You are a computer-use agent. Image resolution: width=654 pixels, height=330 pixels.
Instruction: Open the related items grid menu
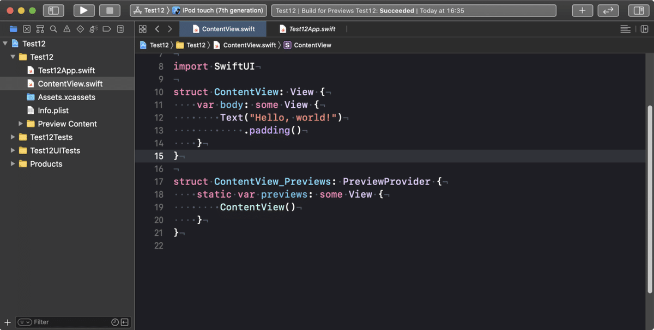[x=143, y=29]
